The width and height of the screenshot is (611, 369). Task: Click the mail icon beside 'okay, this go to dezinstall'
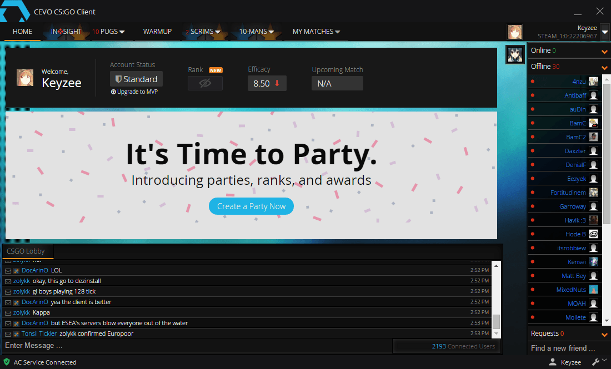[x=8, y=281]
